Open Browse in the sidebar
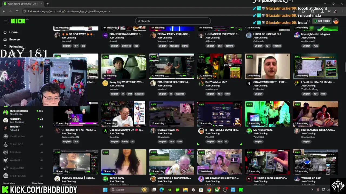 click(14, 39)
